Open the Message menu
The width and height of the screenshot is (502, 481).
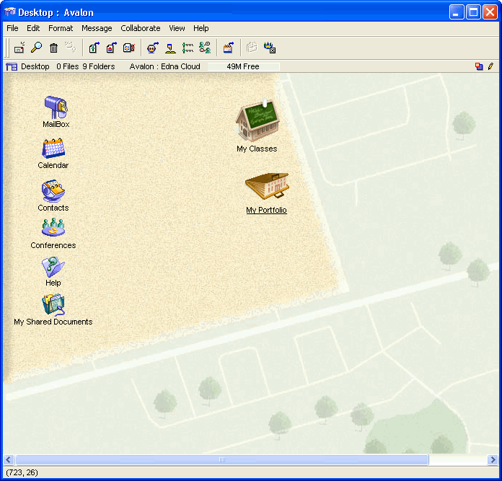click(97, 28)
